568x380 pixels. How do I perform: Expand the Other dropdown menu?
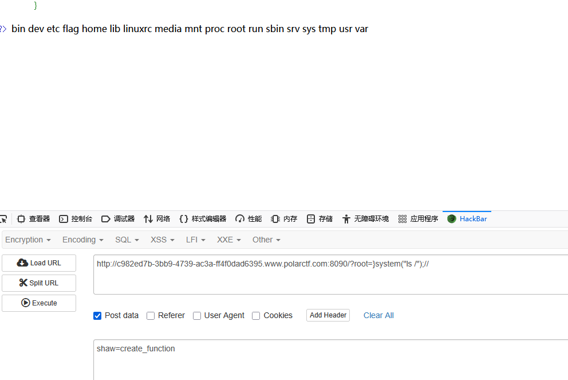(x=266, y=240)
